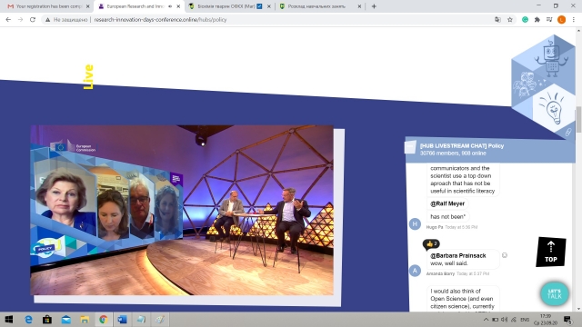Open the orange Chrome profile avatar

562,20
